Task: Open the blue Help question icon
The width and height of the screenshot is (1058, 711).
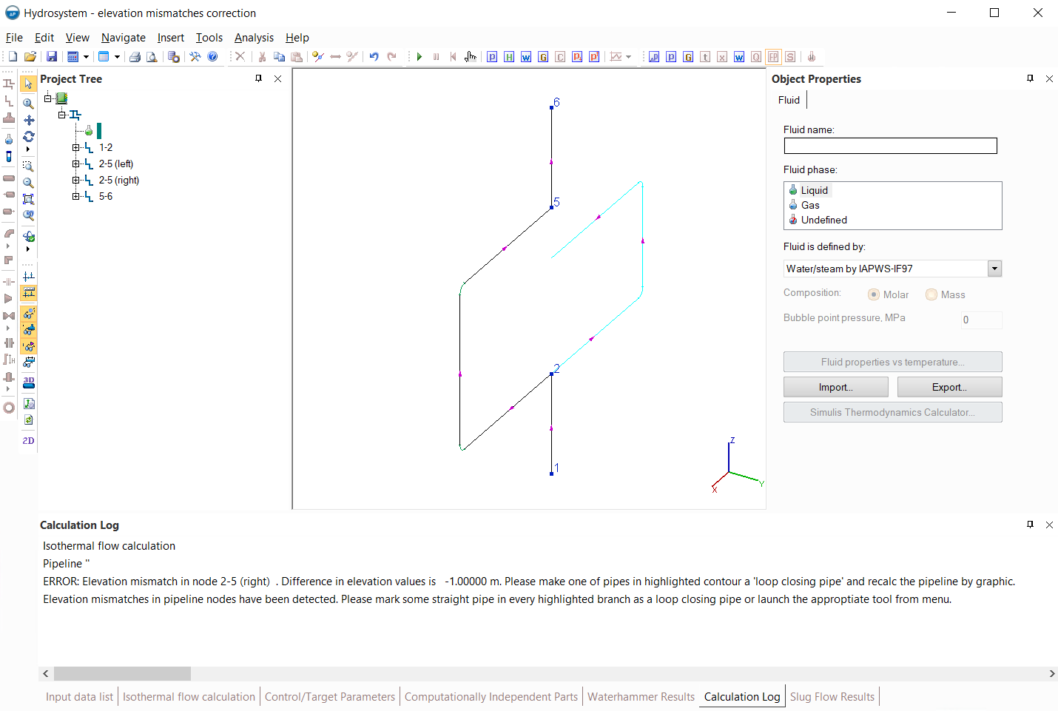Action: point(212,57)
